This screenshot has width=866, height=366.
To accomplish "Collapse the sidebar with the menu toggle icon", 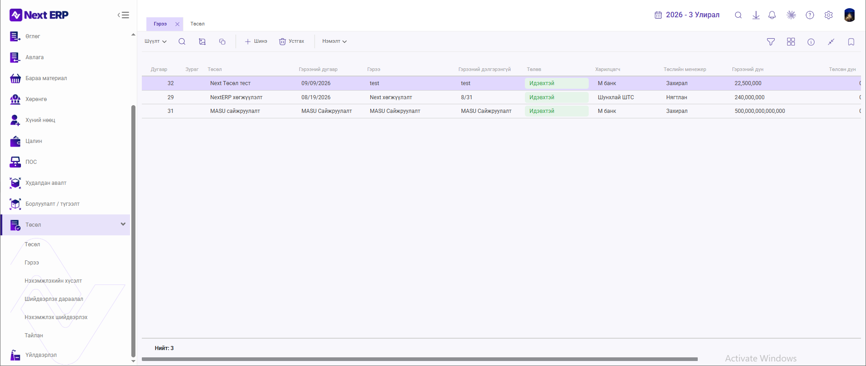I will coord(123,15).
